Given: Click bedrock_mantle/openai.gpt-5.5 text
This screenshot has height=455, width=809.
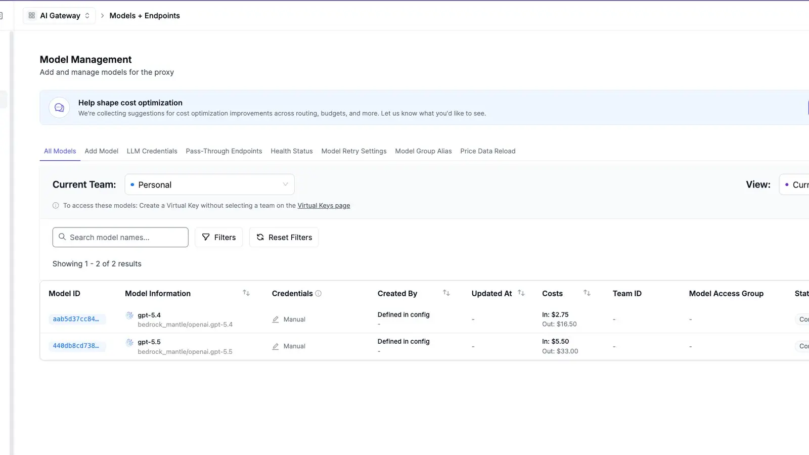Looking at the screenshot, I should click(x=185, y=352).
